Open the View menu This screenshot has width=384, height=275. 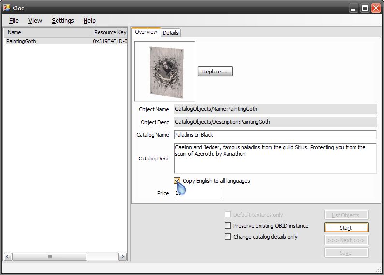(x=35, y=21)
